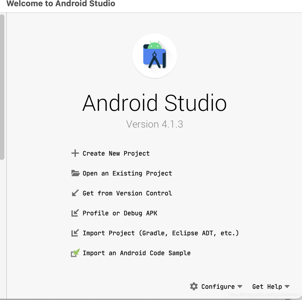Click the dropdown arrow next to Get Help

(x=287, y=287)
